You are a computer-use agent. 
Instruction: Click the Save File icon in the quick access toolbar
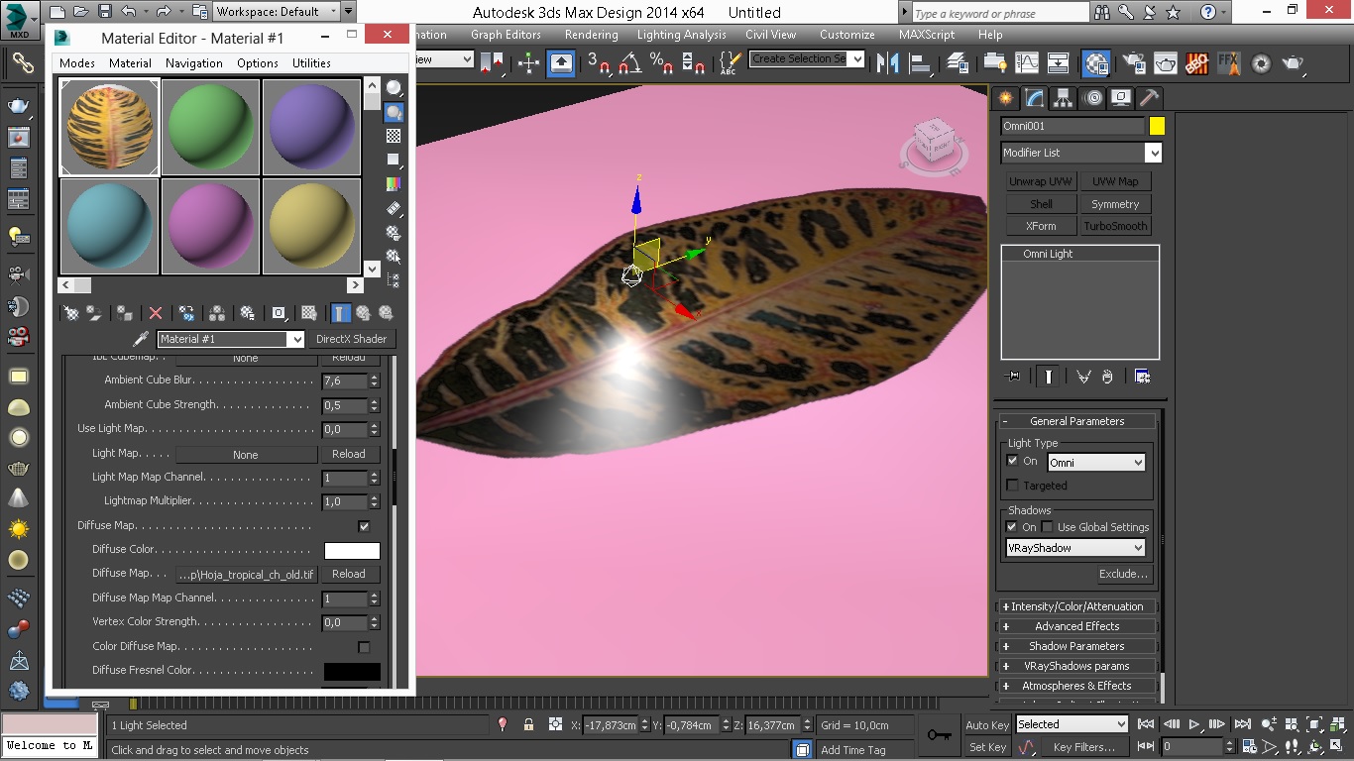click(104, 12)
